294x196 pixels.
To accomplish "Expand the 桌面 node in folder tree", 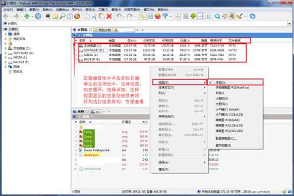I will click(5, 34).
